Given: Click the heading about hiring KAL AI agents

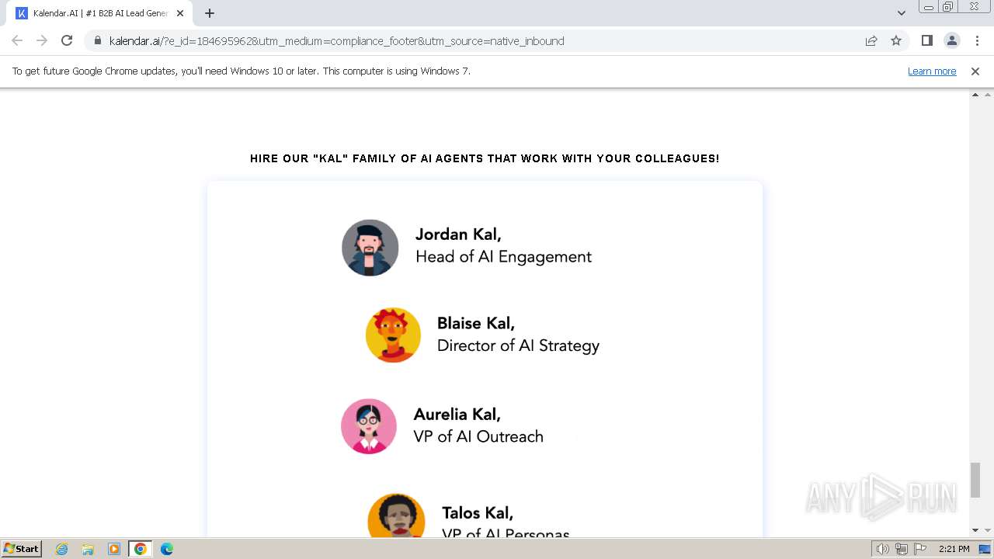Looking at the screenshot, I should click(x=485, y=158).
